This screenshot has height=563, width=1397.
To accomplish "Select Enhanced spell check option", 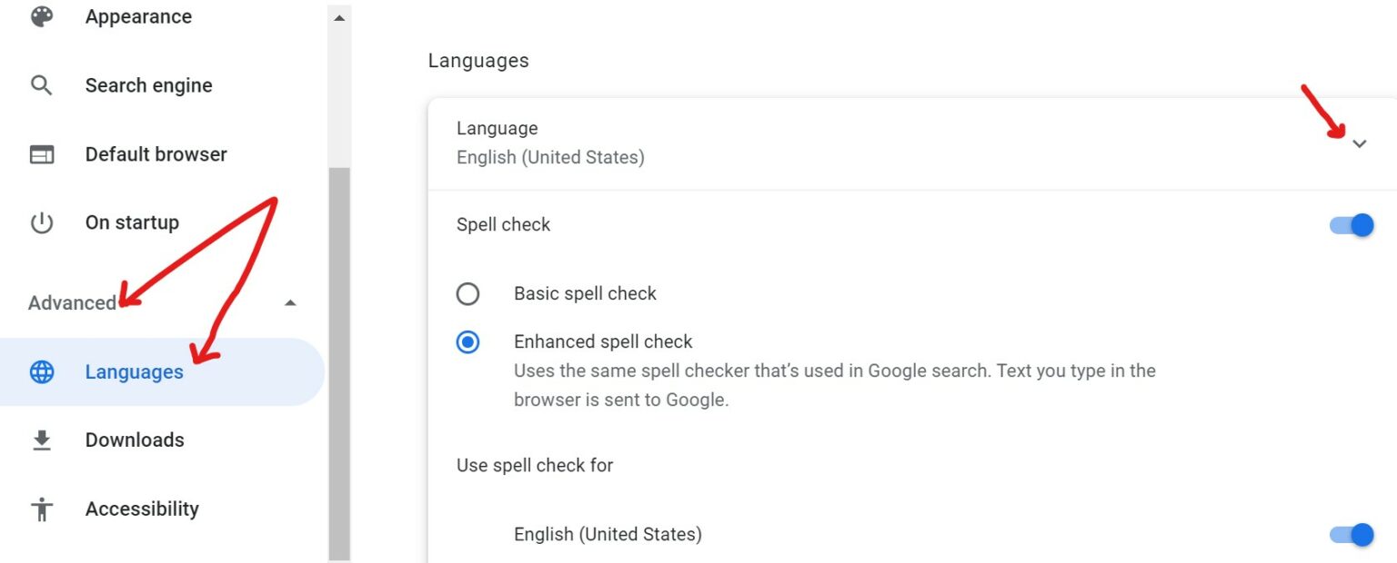I will coord(467,341).
